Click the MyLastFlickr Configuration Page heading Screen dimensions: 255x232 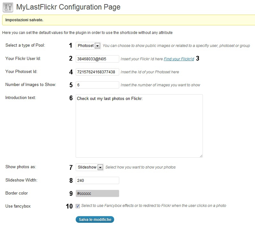pos(68,7)
